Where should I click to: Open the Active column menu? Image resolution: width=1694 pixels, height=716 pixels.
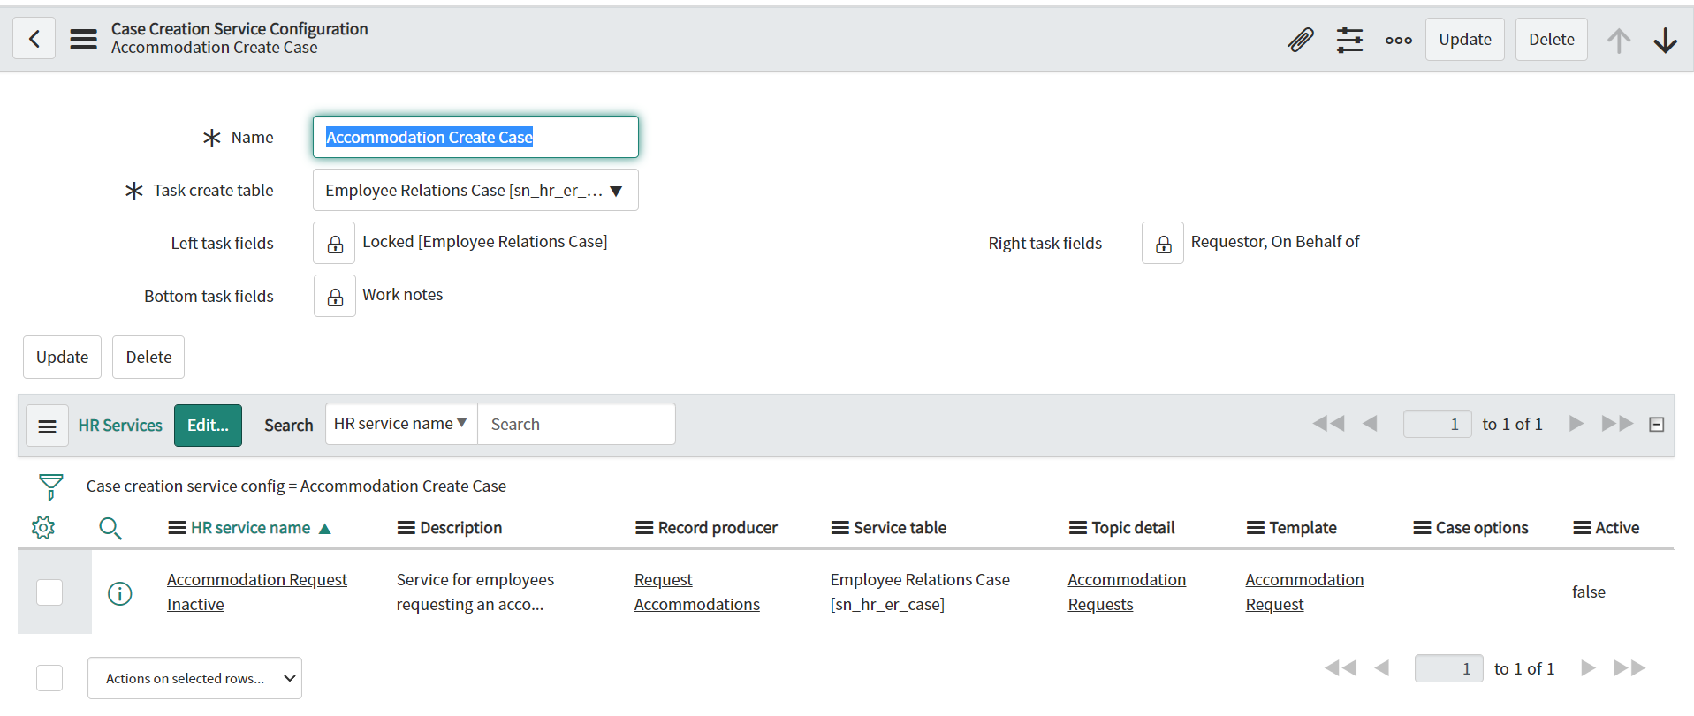click(1583, 528)
